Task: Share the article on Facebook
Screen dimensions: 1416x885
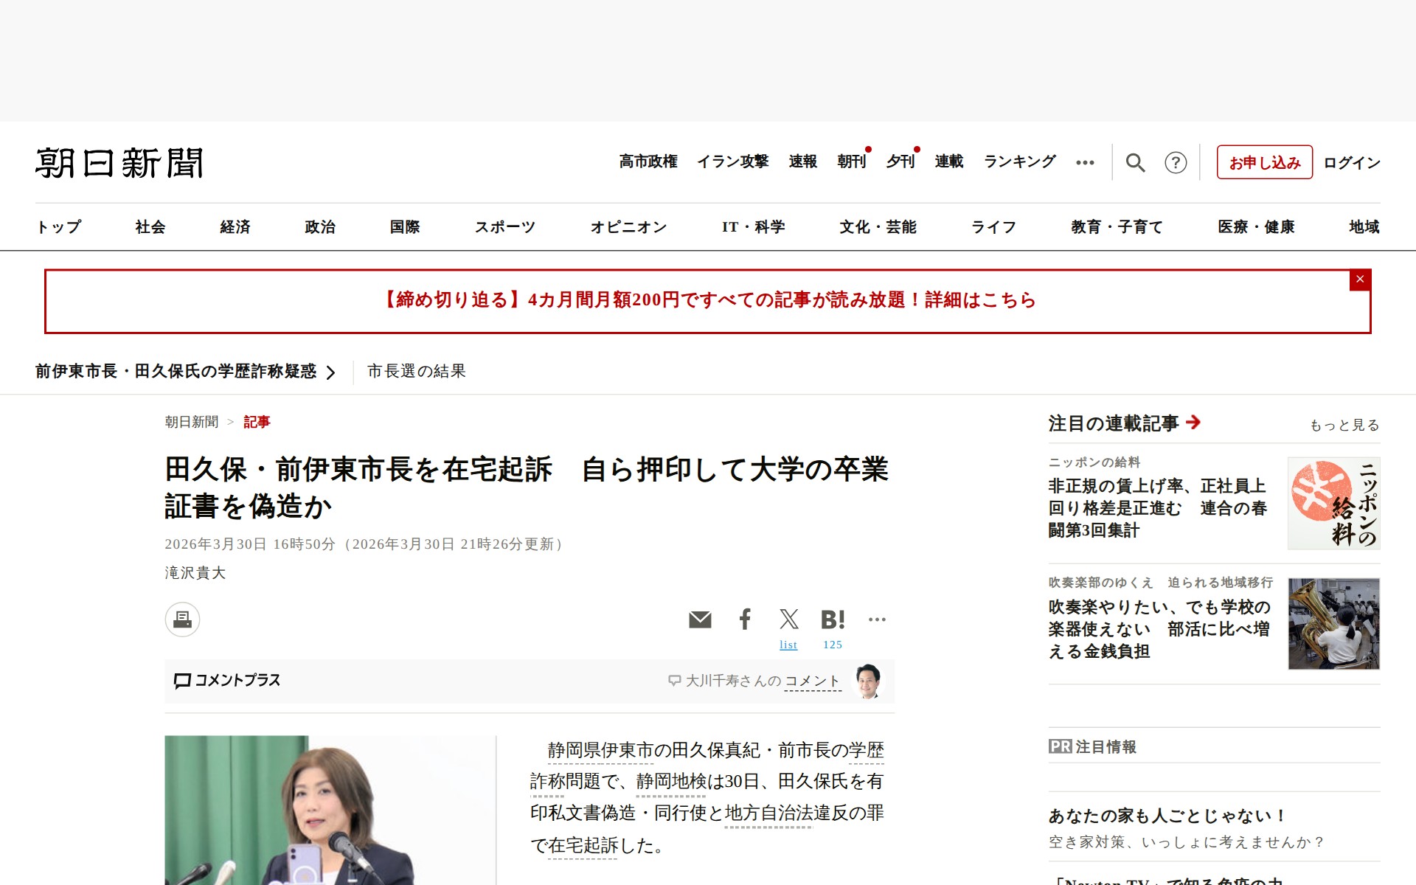Action: pyautogui.click(x=745, y=619)
